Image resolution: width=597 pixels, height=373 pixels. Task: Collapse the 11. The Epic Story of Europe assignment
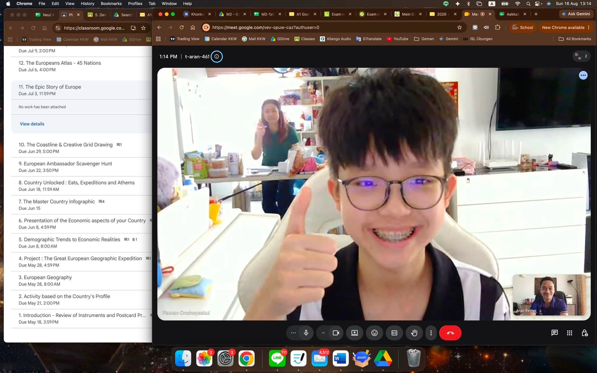[81, 90]
